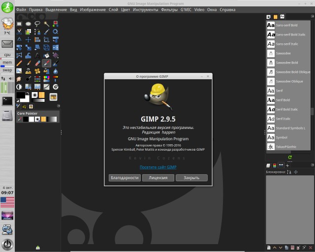Open the tool options panel configuration menu
The width and height of the screenshot is (315, 252).
click(59, 106)
